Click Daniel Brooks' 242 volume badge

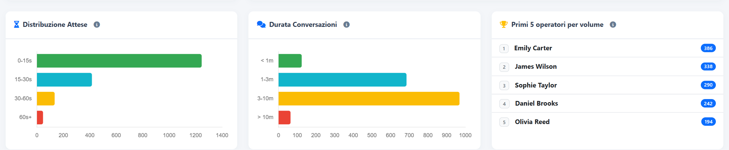(708, 103)
